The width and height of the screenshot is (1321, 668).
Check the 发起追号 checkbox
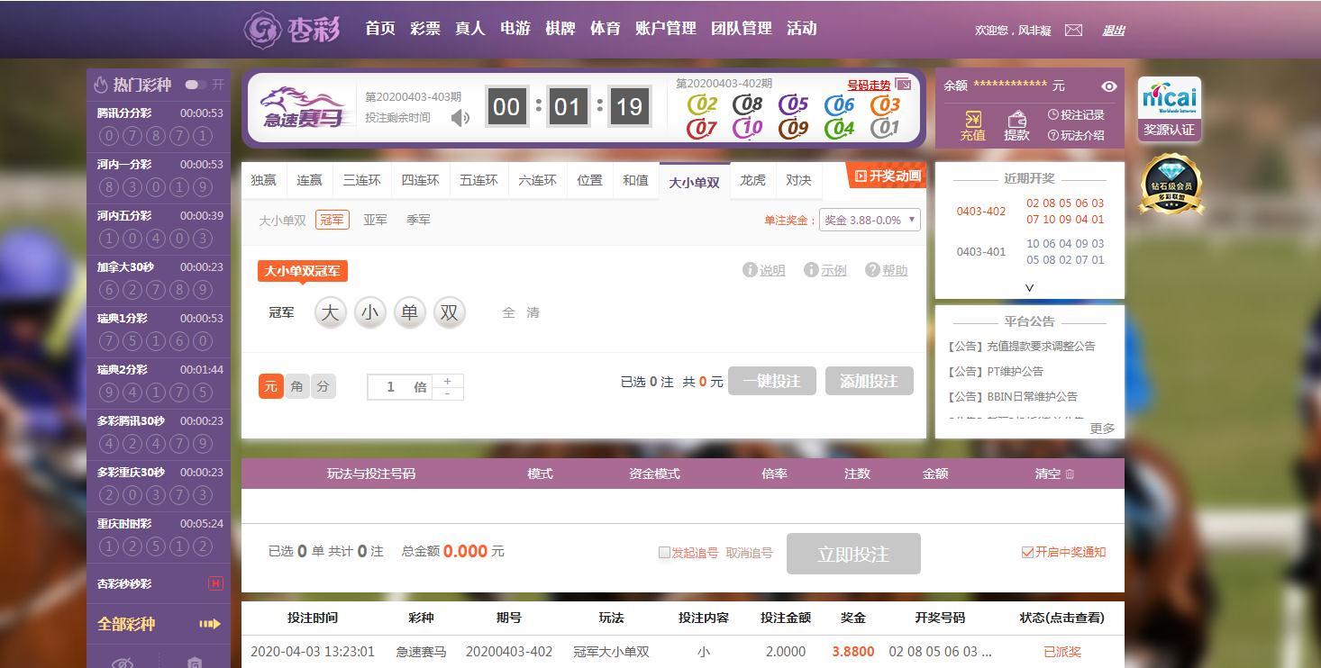(x=664, y=553)
